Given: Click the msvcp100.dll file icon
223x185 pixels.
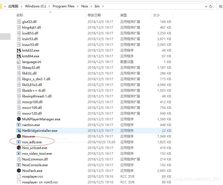Looking at the screenshot, I should 19,102.
